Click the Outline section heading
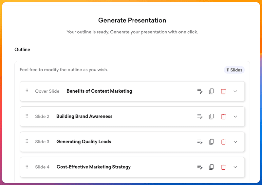 22,50
